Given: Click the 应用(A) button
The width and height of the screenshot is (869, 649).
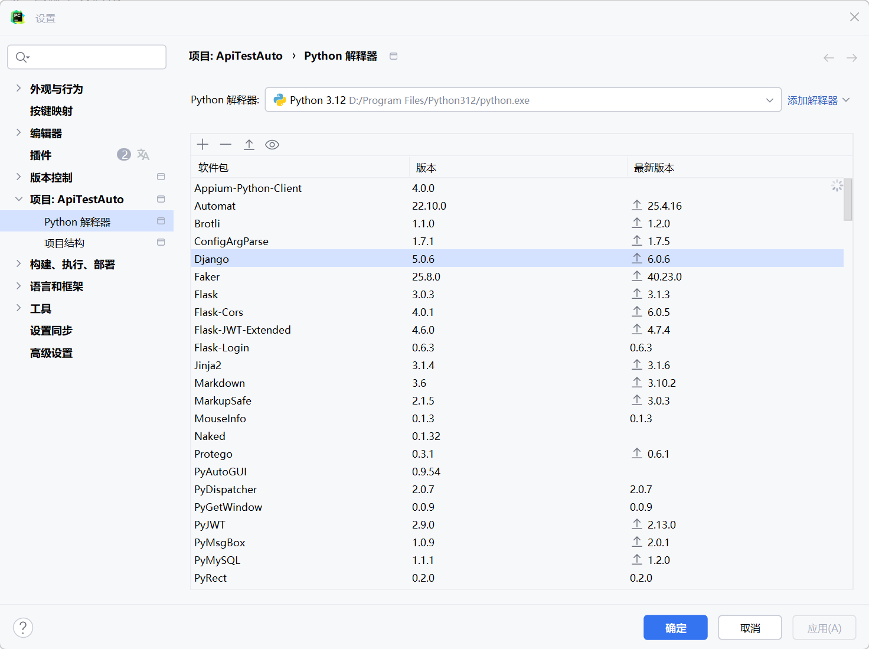Looking at the screenshot, I should (x=824, y=628).
